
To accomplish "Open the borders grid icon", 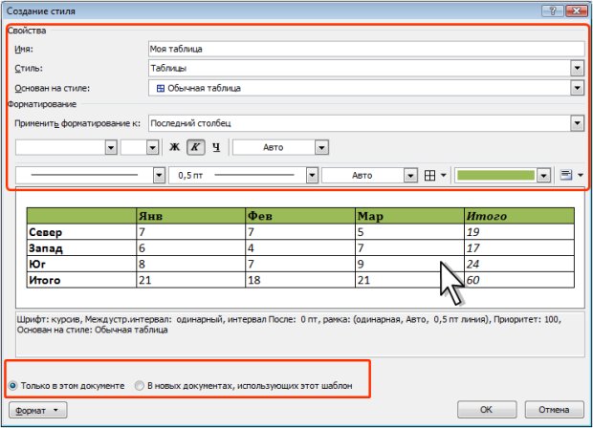I will pos(430,176).
